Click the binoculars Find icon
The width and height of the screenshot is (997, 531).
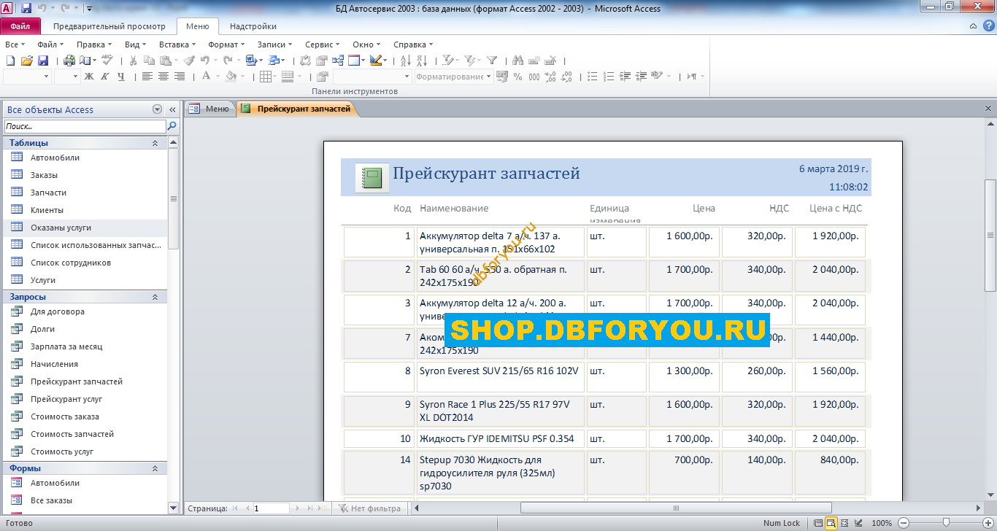point(518,61)
